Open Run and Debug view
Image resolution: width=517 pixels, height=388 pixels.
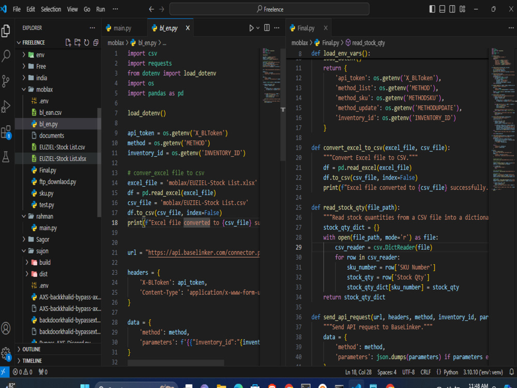pyautogui.click(x=6, y=106)
